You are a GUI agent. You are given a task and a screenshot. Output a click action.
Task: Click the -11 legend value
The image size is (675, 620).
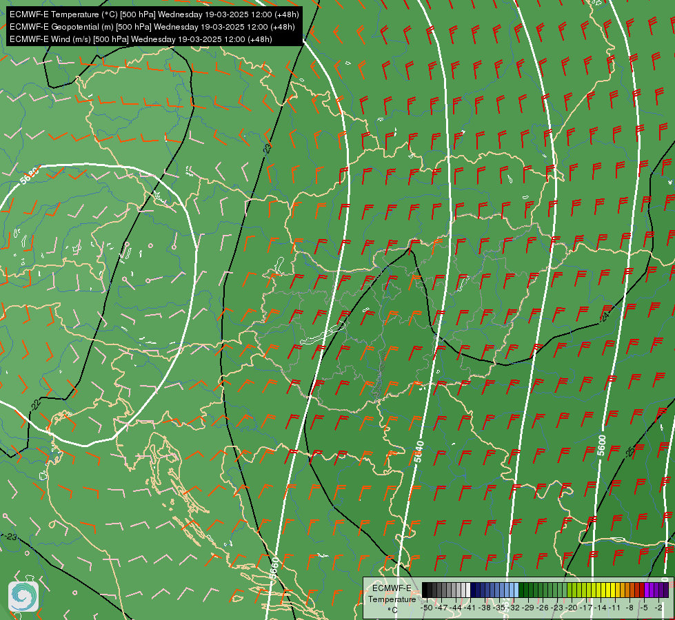[614, 608]
